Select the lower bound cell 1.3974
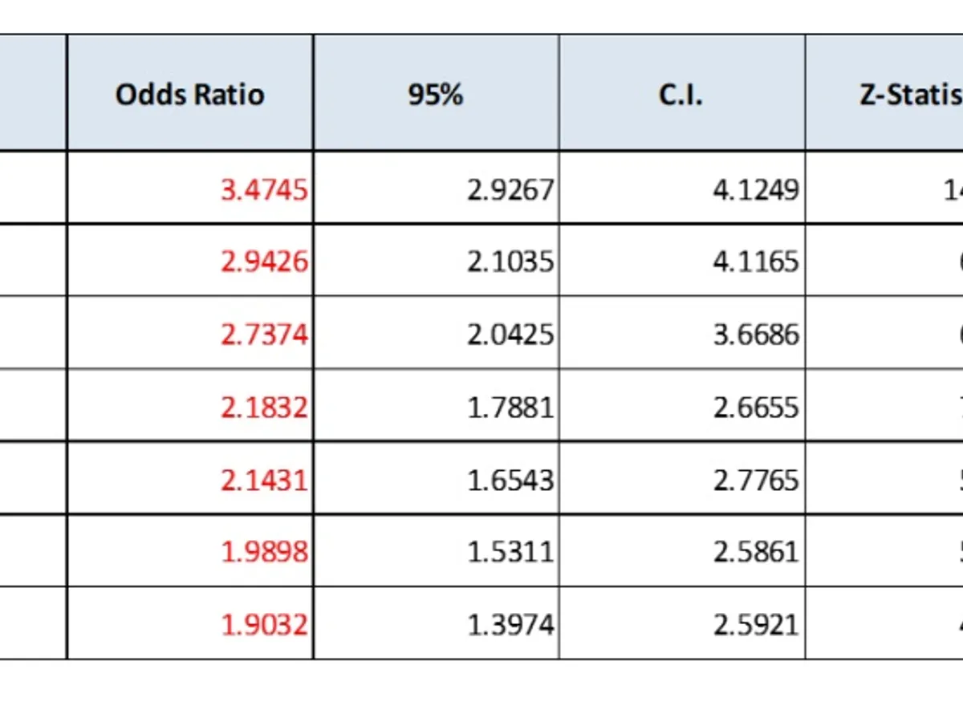This screenshot has width=963, height=722. pyautogui.click(x=510, y=624)
